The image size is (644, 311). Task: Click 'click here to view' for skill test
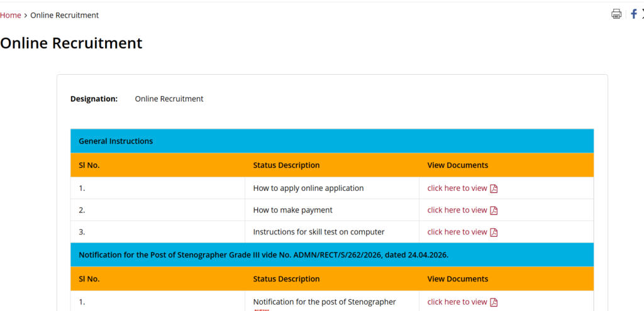(x=457, y=232)
